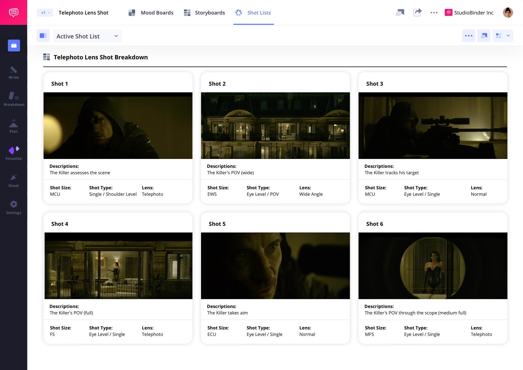Click the Shot 2 building thumbnail
Screen dimensions: 523x370
[275, 125]
